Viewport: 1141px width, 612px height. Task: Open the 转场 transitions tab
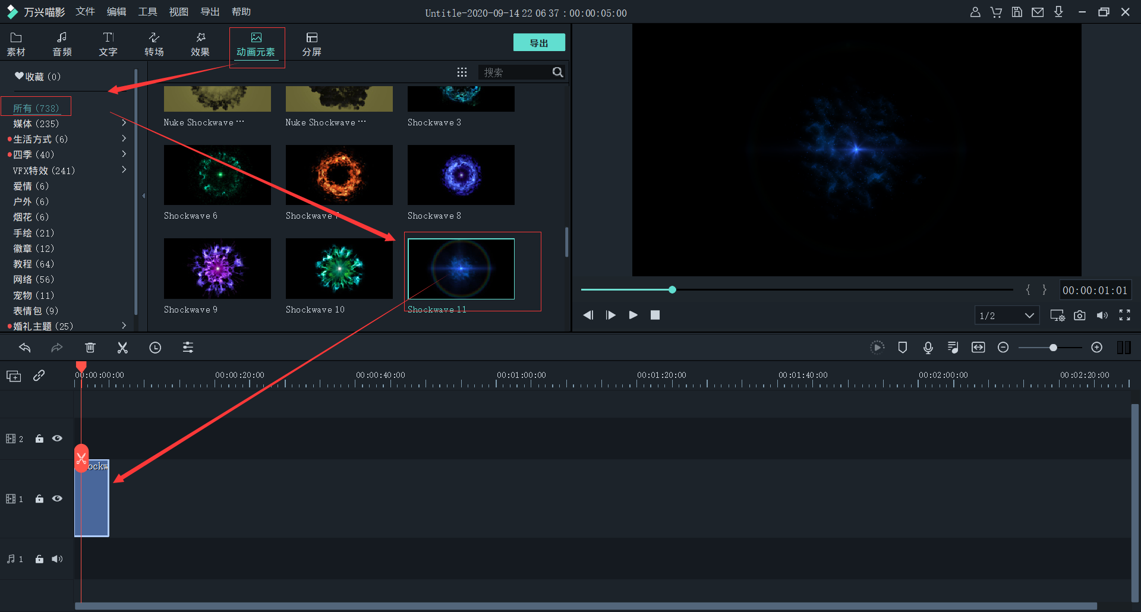pyautogui.click(x=154, y=45)
